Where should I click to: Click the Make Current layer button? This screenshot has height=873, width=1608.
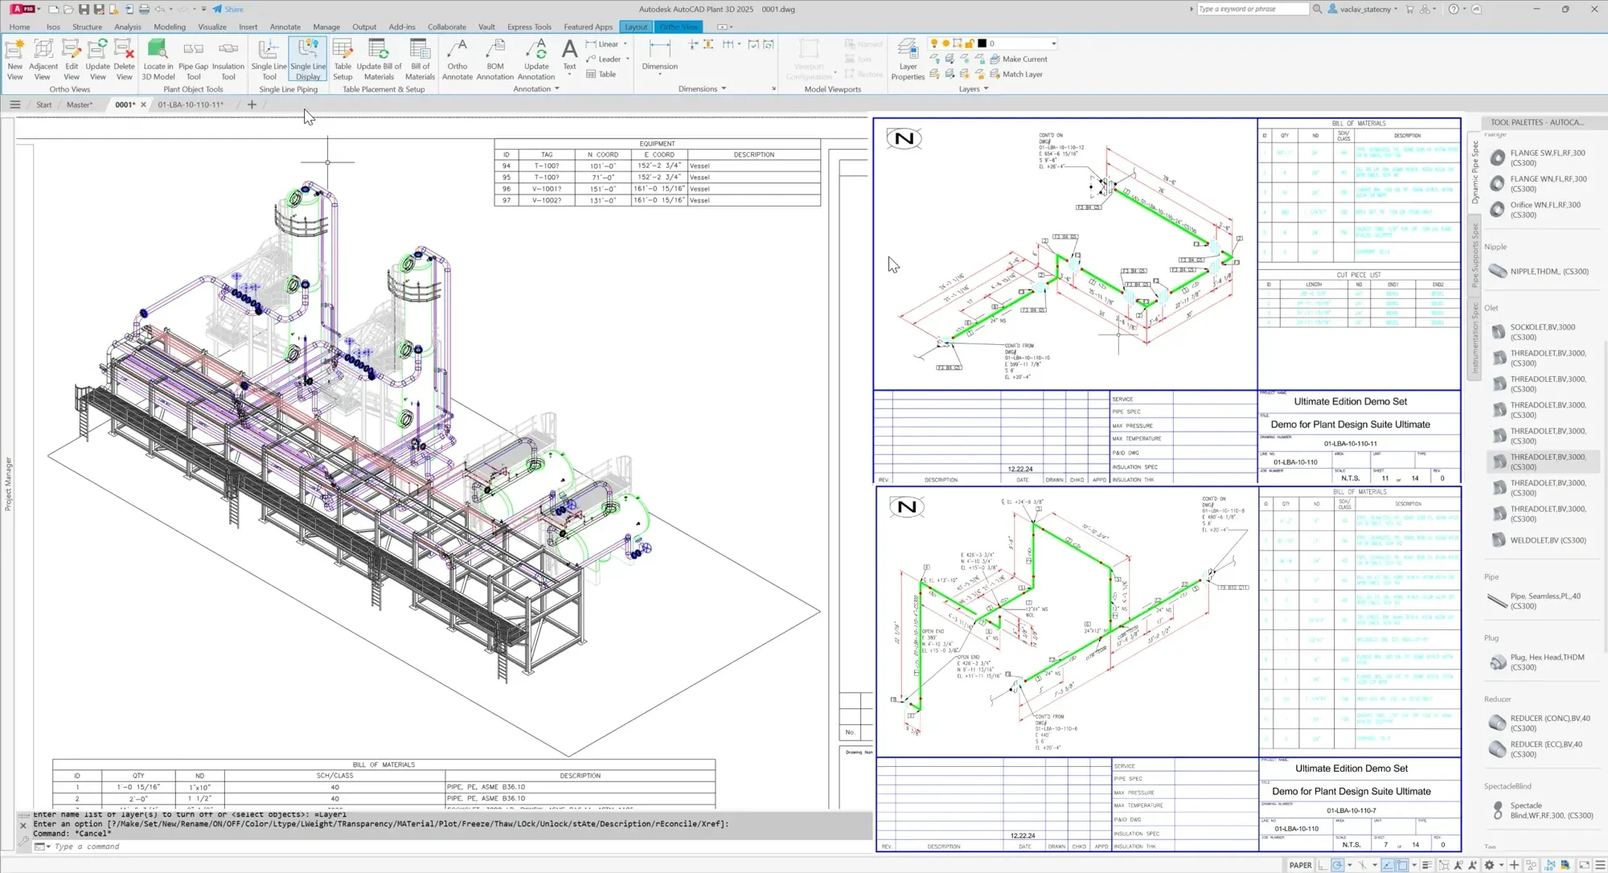click(1019, 59)
